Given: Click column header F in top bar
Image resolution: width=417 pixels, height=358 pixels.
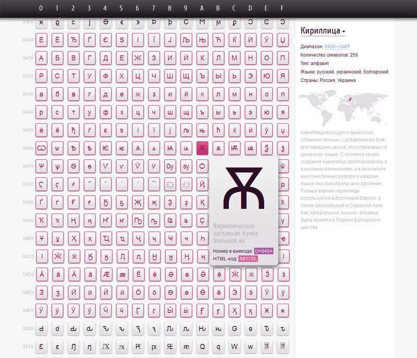Looking at the screenshot, I should coord(283,8).
